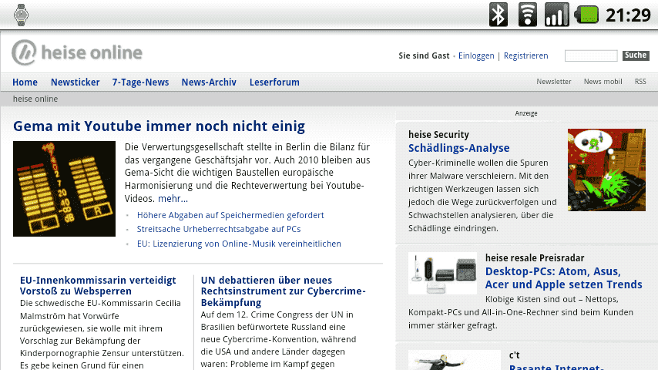
Task: Click the mehr... link
Action: [x=173, y=199]
